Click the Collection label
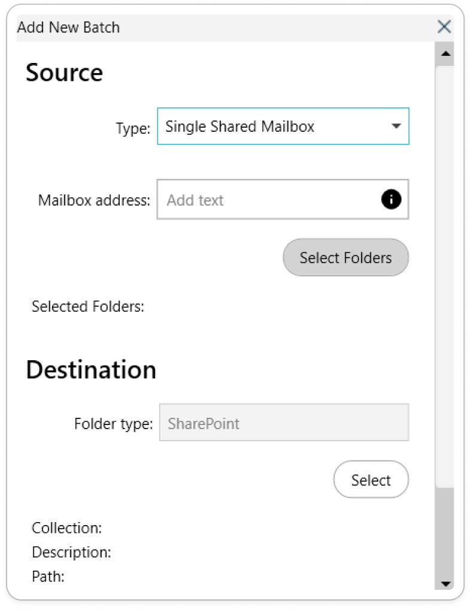The width and height of the screenshot is (471, 609). click(66, 528)
